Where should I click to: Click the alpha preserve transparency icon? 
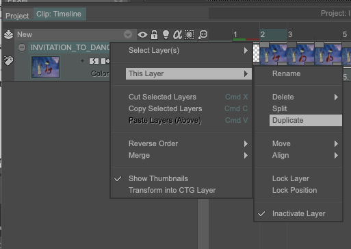(x=177, y=35)
